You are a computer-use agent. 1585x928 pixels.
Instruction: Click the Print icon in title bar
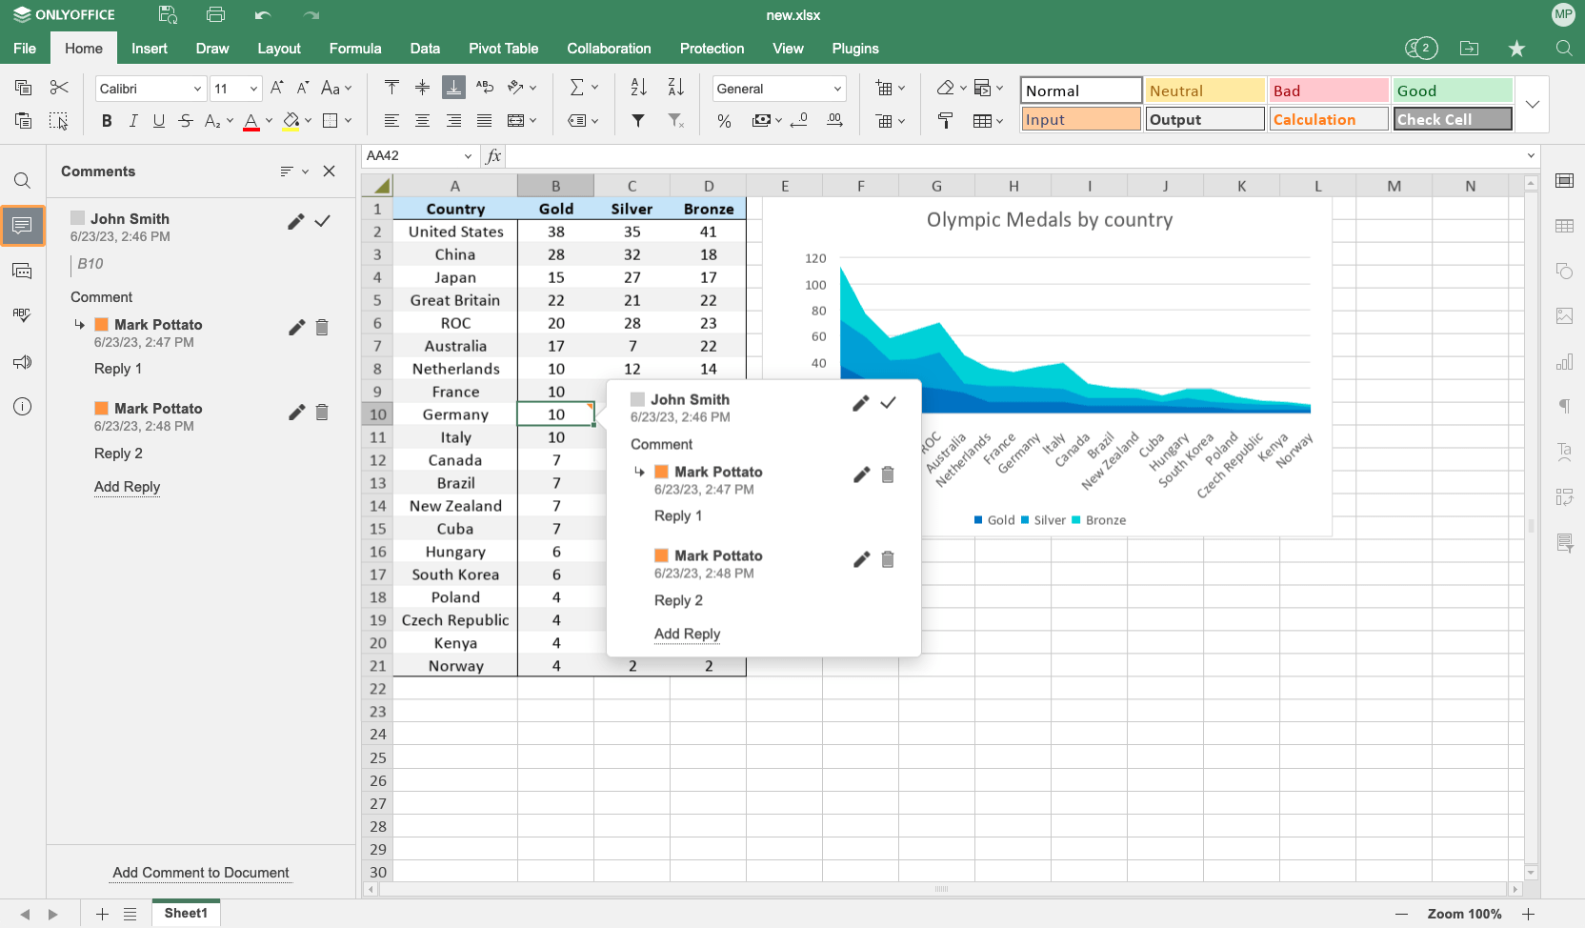pos(215,15)
